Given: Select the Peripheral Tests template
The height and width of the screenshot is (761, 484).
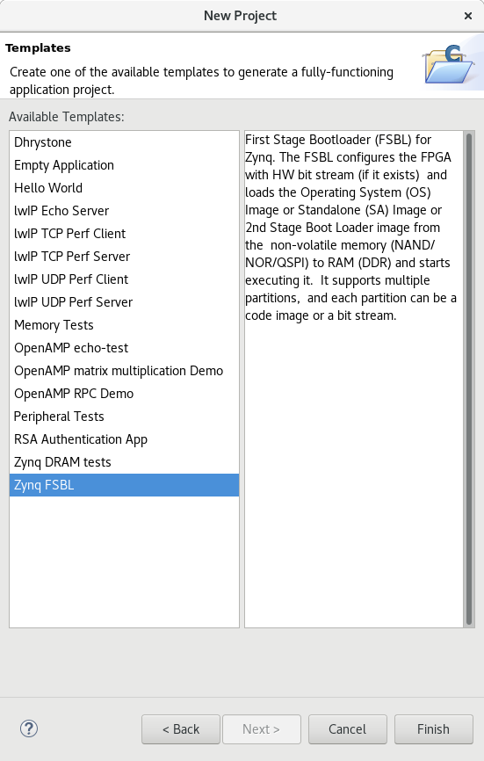Looking at the screenshot, I should point(124,416).
